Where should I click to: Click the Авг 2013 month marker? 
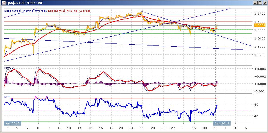13,123
